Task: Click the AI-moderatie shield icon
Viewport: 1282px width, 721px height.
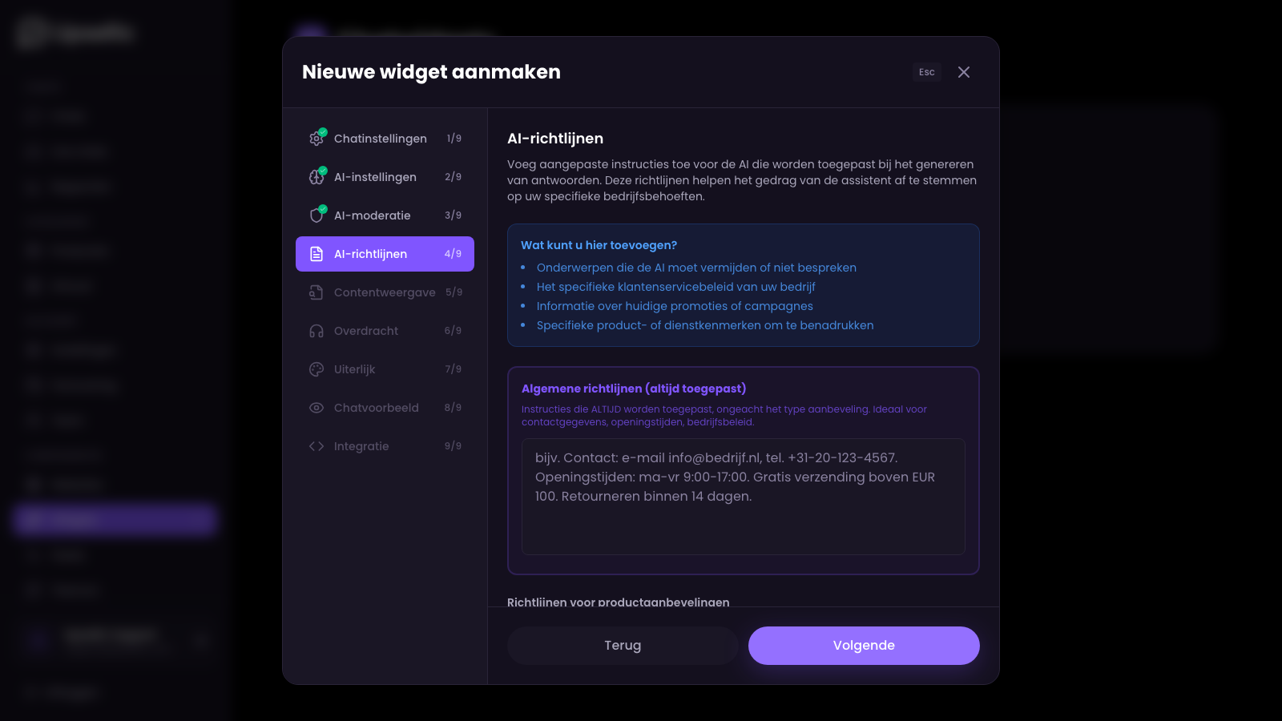Action: coord(316,215)
